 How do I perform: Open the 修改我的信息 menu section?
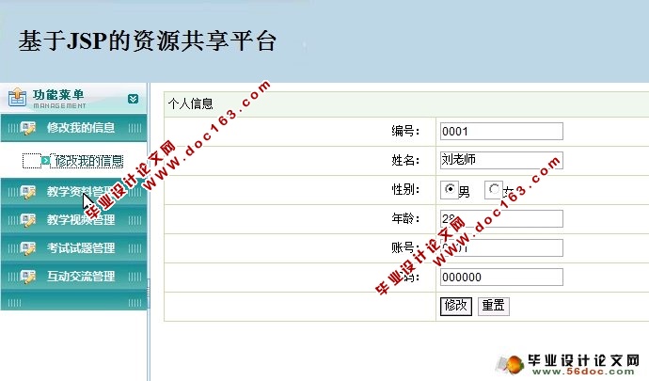click(73, 128)
